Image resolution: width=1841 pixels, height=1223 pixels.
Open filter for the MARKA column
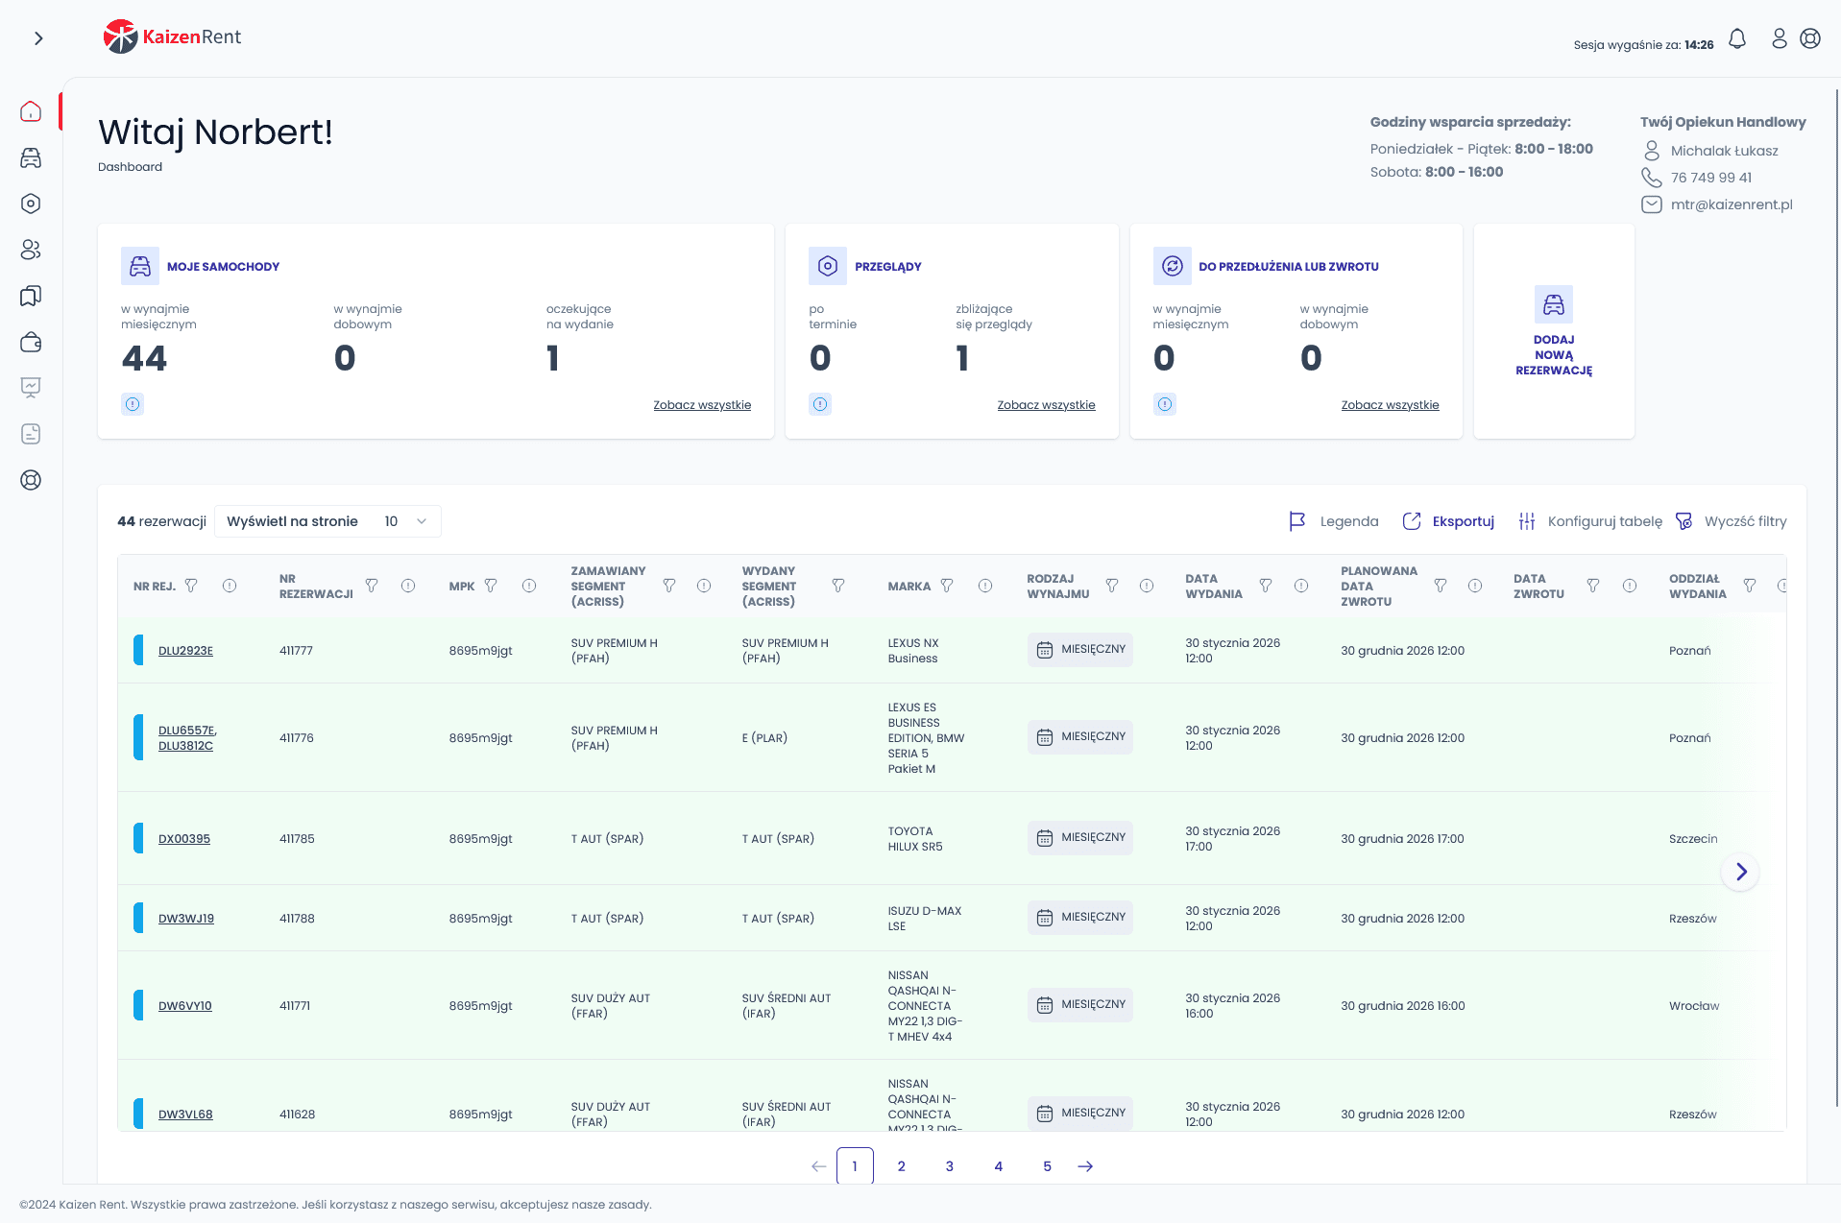click(947, 586)
